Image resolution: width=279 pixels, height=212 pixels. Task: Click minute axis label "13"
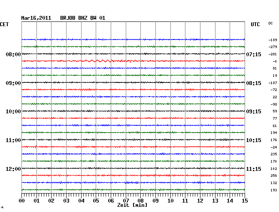(x=215, y=201)
